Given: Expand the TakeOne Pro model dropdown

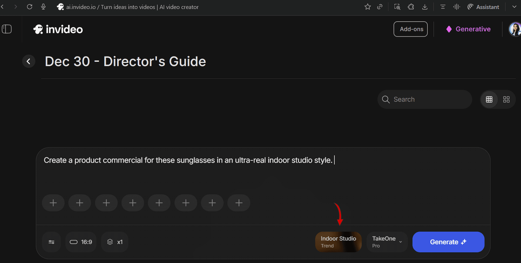Looking at the screenshot, I should [x=387, y=242].
